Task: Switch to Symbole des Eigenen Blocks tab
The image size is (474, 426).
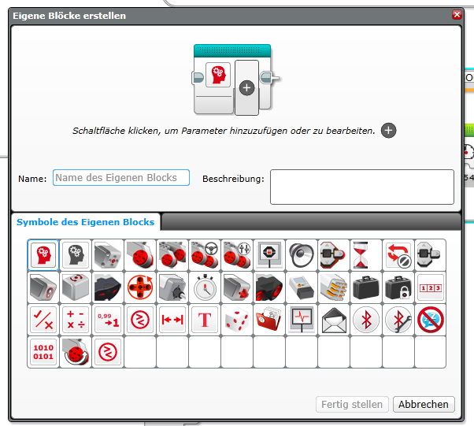Action: click(86, 221)
